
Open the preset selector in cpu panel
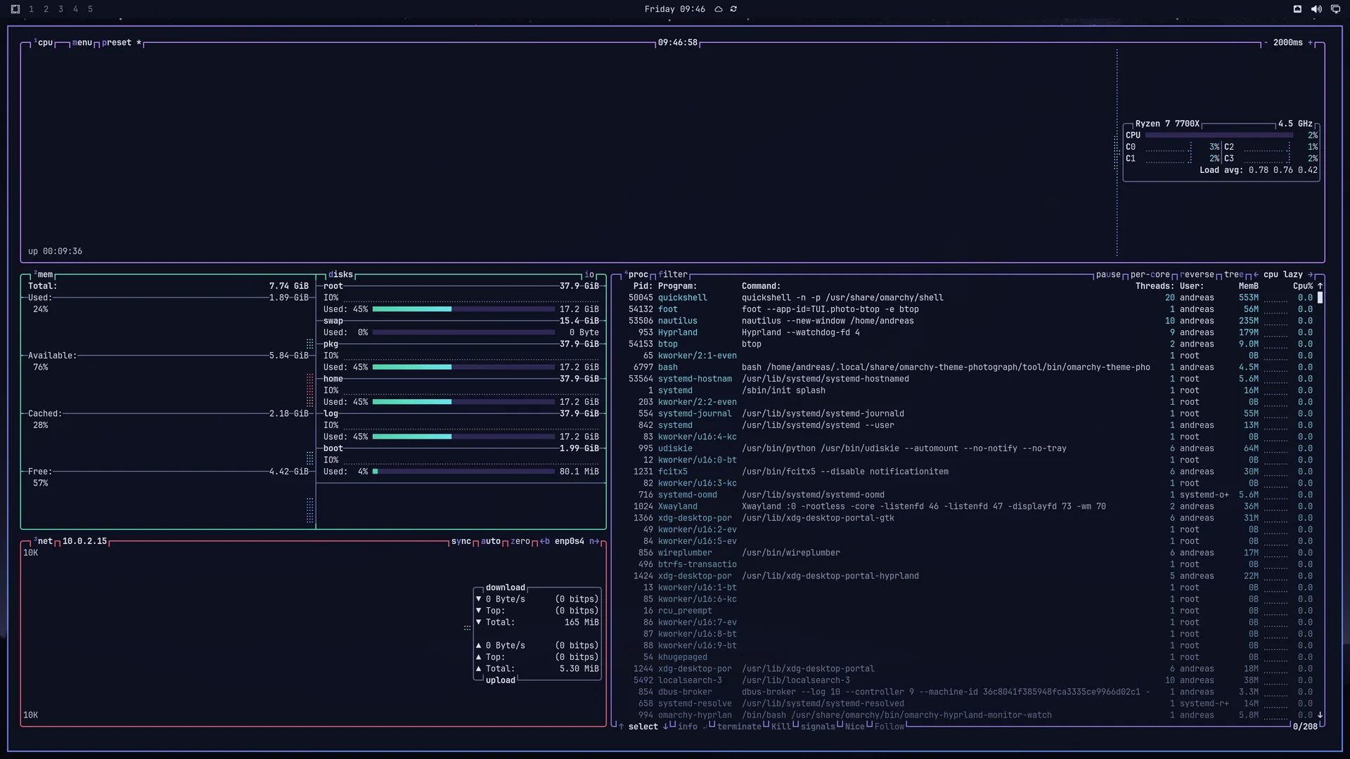coord(117,43)
